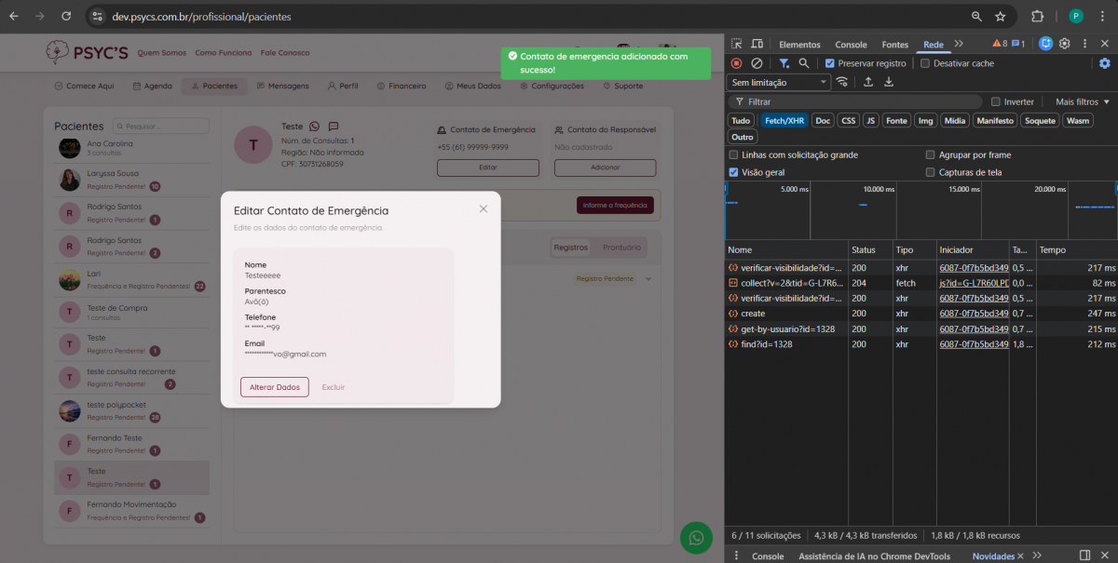This screenshot has width=1118, height=563.
Task: Click Excluir in the emergency contact dialog
Action: [333, 387]
